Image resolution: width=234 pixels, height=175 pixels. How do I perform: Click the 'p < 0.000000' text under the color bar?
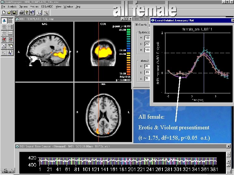tap(123, 80)
